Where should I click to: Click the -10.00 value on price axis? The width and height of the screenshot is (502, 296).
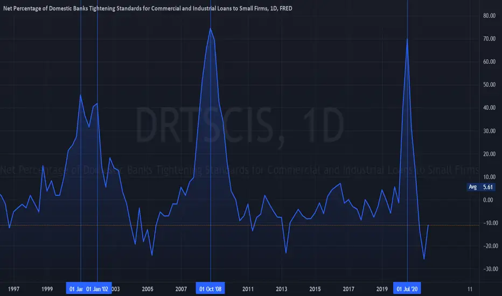(490, 223)
